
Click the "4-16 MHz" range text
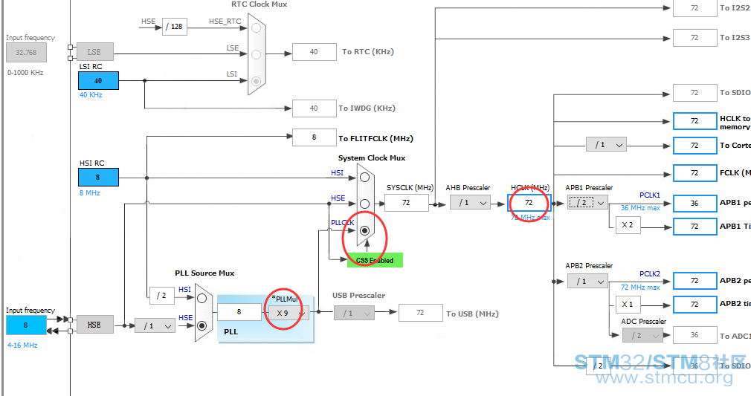[22, 345]
